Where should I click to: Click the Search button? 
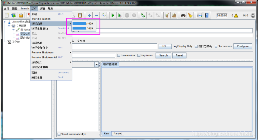pos(163,55)
